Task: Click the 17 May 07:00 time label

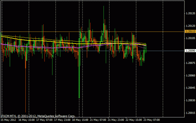Action: coord(45,120)
